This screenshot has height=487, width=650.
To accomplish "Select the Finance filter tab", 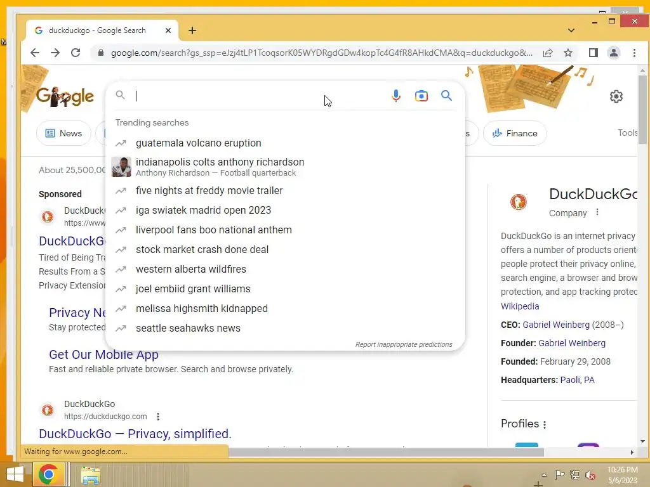I will tap(515, 133).
